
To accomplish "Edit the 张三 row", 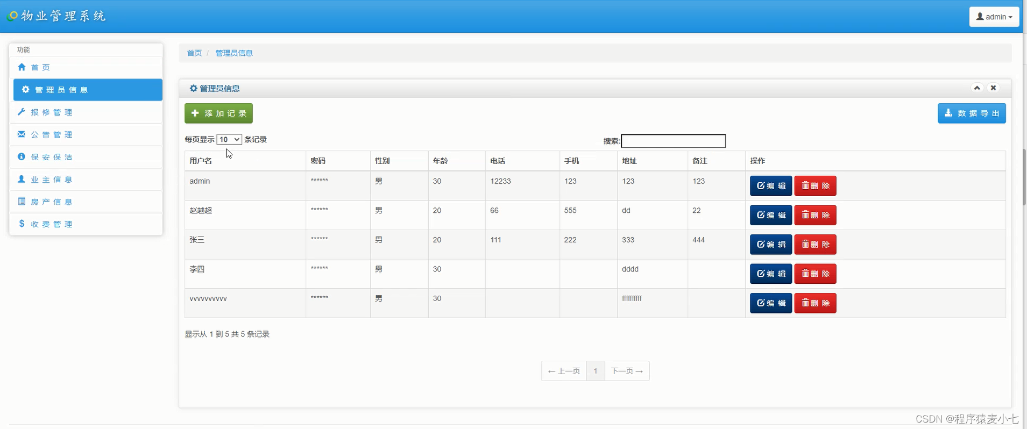I will [771, 245].
